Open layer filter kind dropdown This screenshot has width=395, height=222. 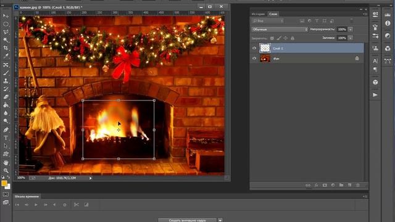268,21
